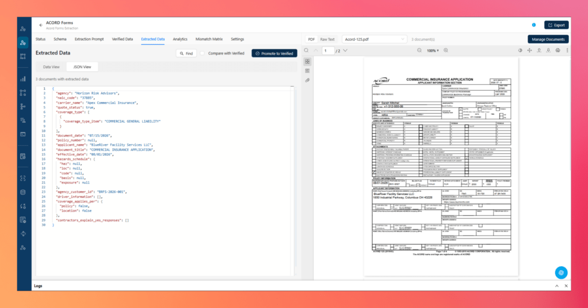Click the open file upload icon in PDF toolbar

(539, 50)
